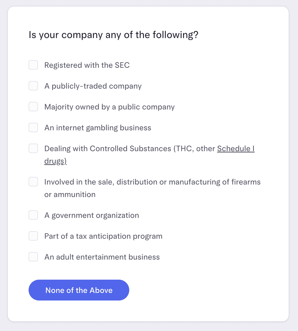Screen dimensions: 298x331
Task: Click the 'Part of a tax anticipation program' text
Action: tap(103, 236)
